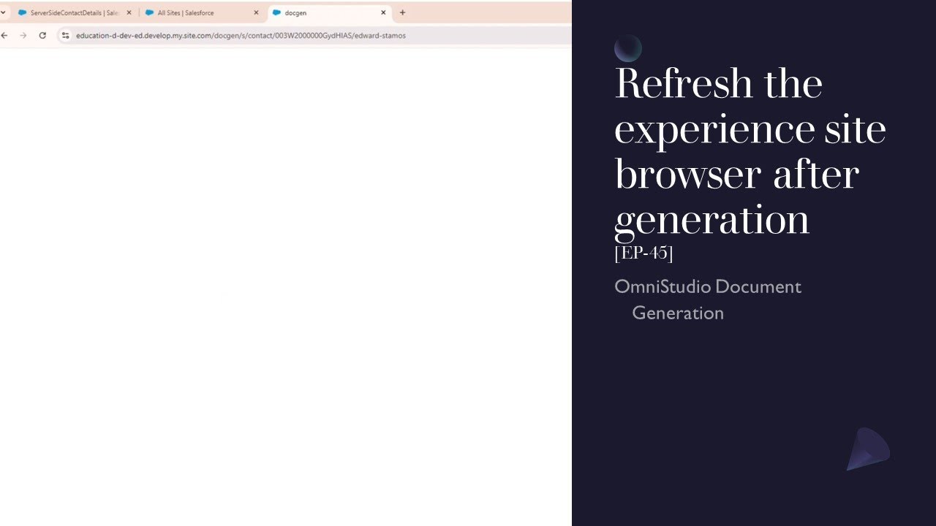Click the Salesforce favicon on All Sites tab
Viewport: 936px width, 526px height.
click(149, 12)
